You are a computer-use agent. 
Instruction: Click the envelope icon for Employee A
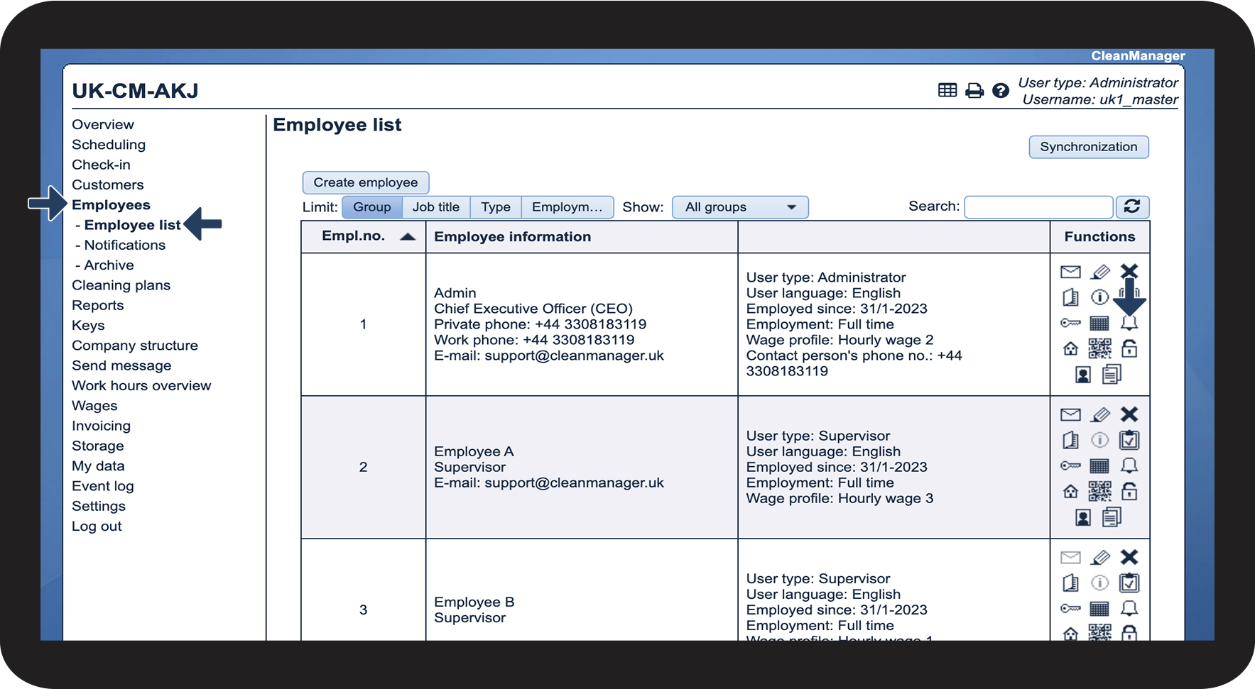1070,414
